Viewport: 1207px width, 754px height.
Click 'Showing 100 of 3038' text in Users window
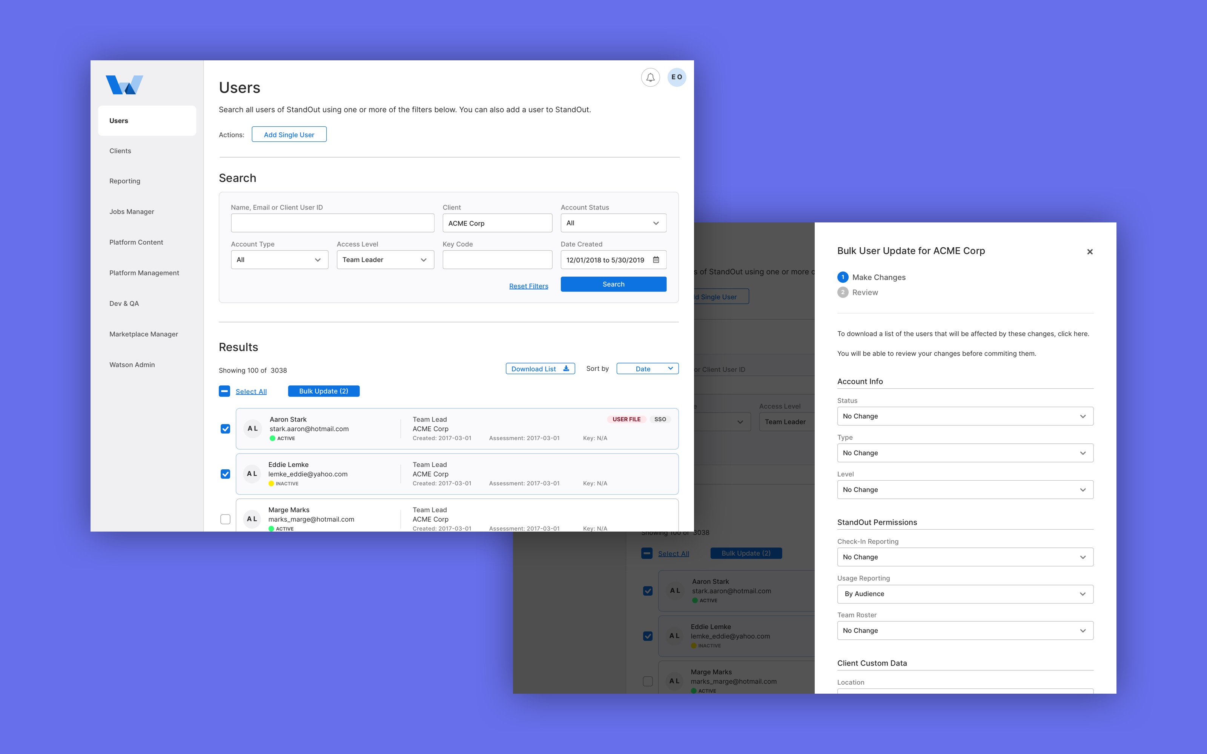(x=253, y=371)
